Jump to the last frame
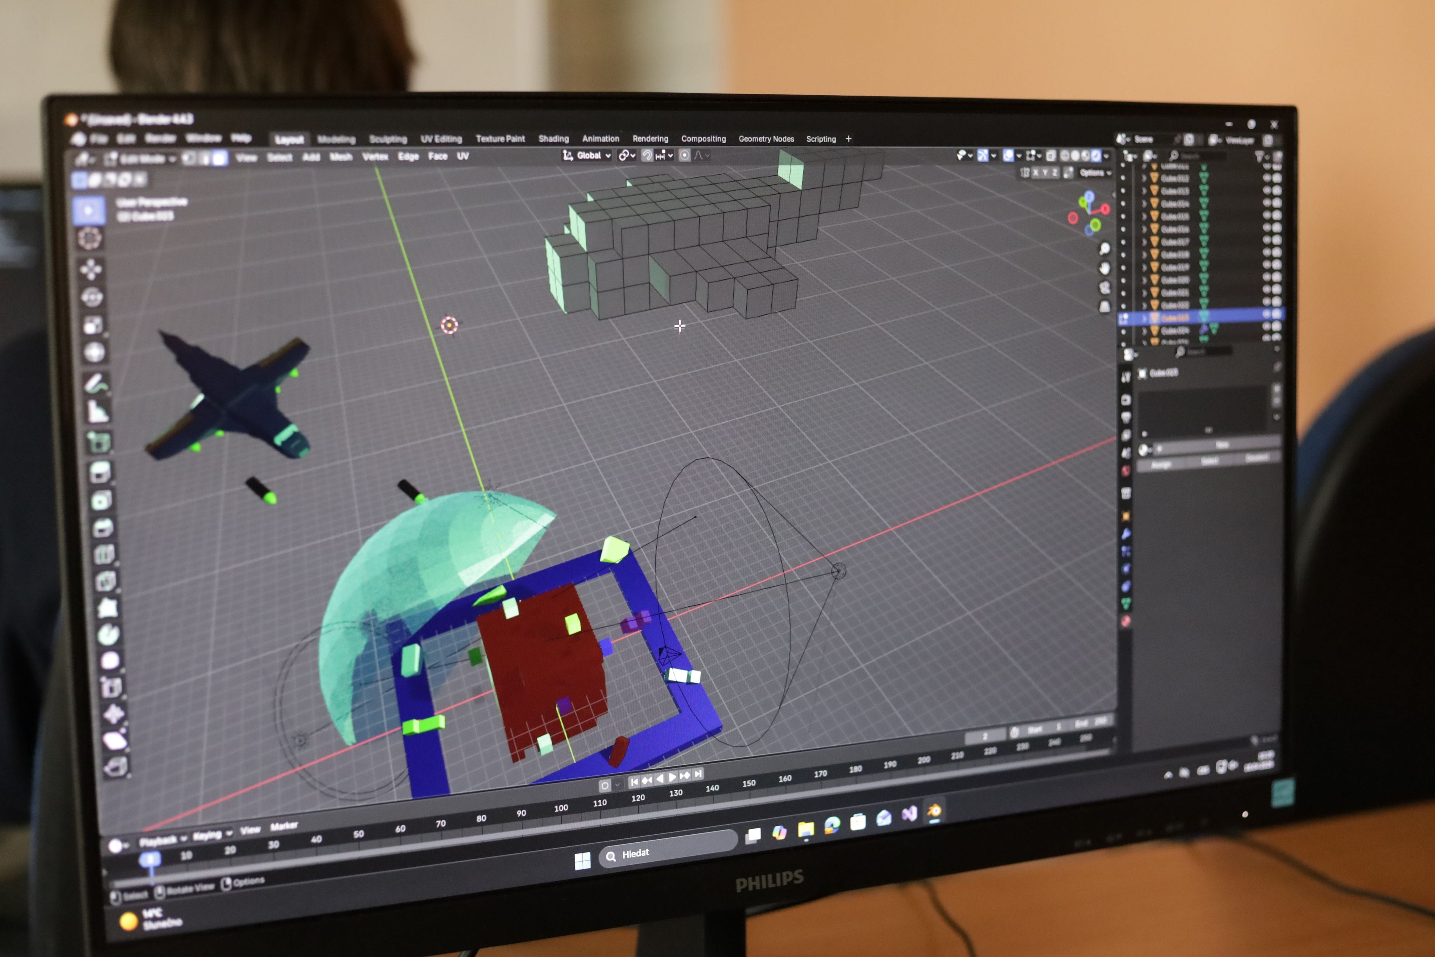The width and height of the screenshot is (1435, 957). tap(698, 774)
